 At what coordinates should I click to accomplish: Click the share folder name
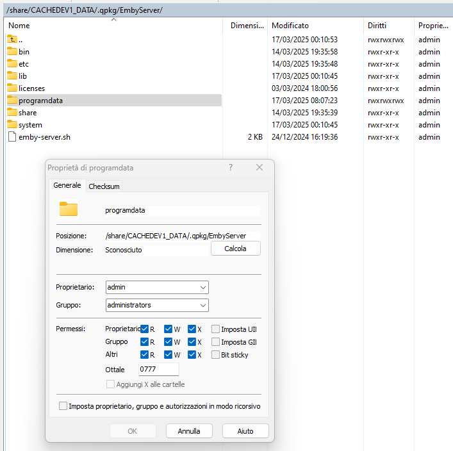point(28,113)
